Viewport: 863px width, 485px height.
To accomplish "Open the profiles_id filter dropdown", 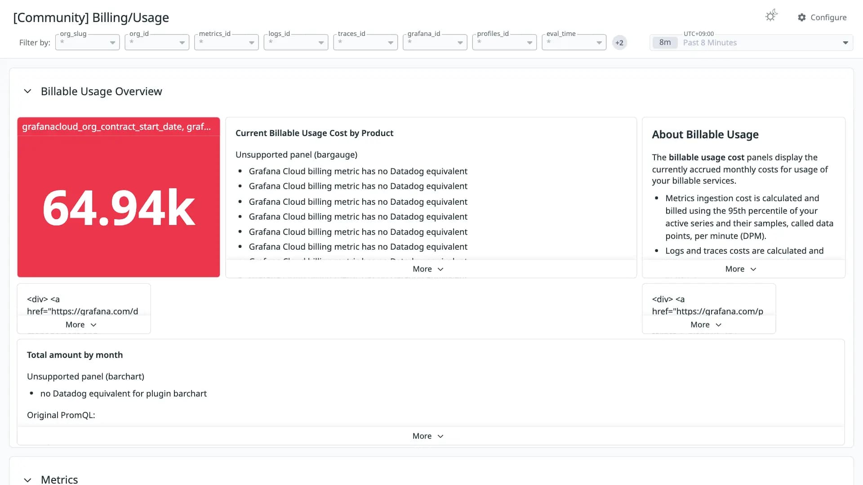I will [x=504, y=42].
